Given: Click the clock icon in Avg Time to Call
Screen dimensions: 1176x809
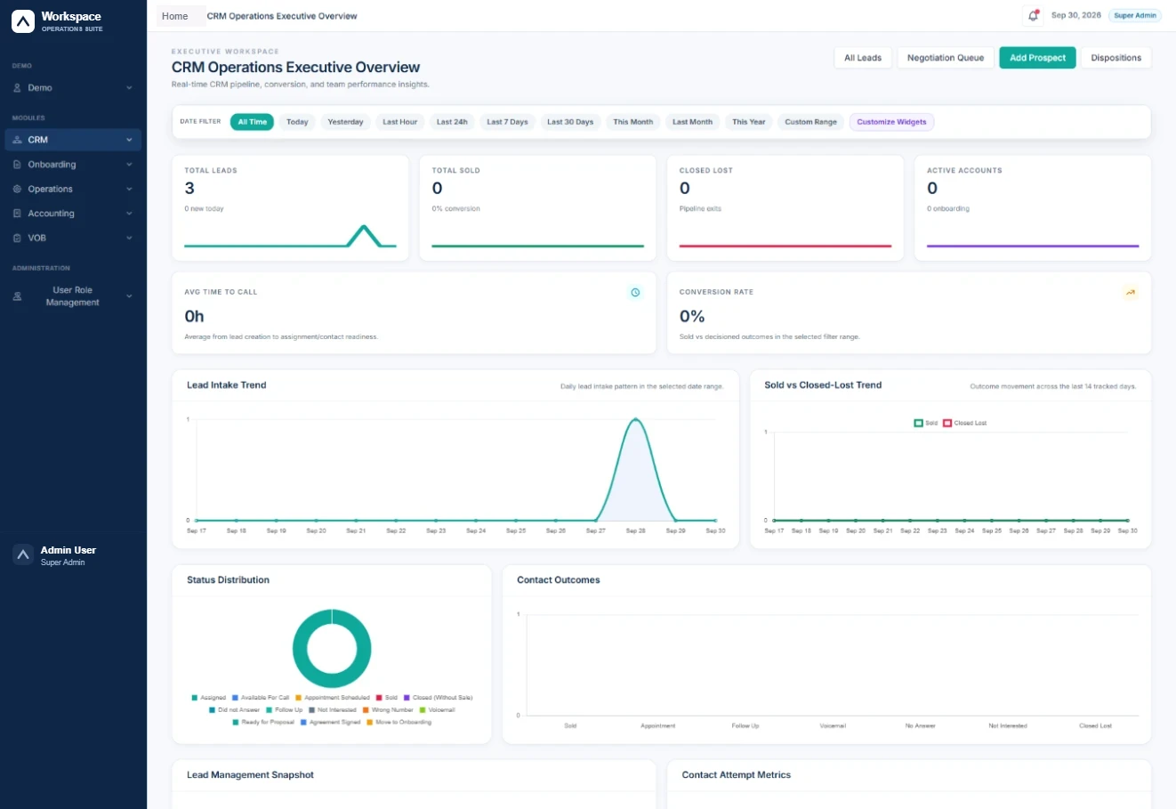Looking at the screenshot, I should pos(635,293).
